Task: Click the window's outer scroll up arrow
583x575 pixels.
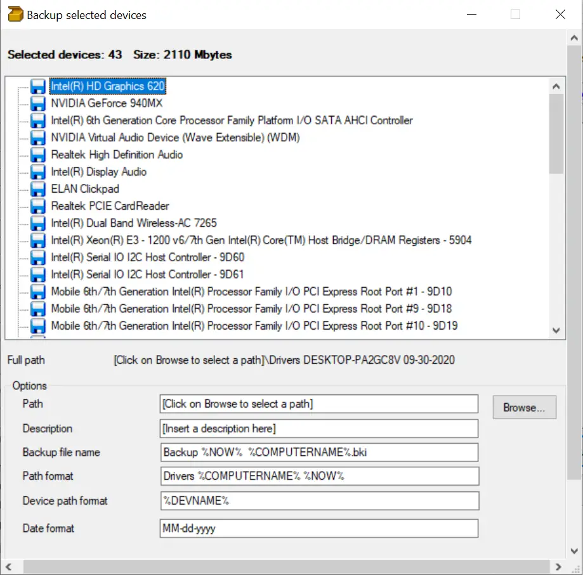Action: coord(574,38)
